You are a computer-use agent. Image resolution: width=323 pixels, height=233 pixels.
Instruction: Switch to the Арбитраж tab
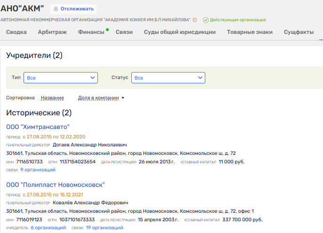coord(52,32)
